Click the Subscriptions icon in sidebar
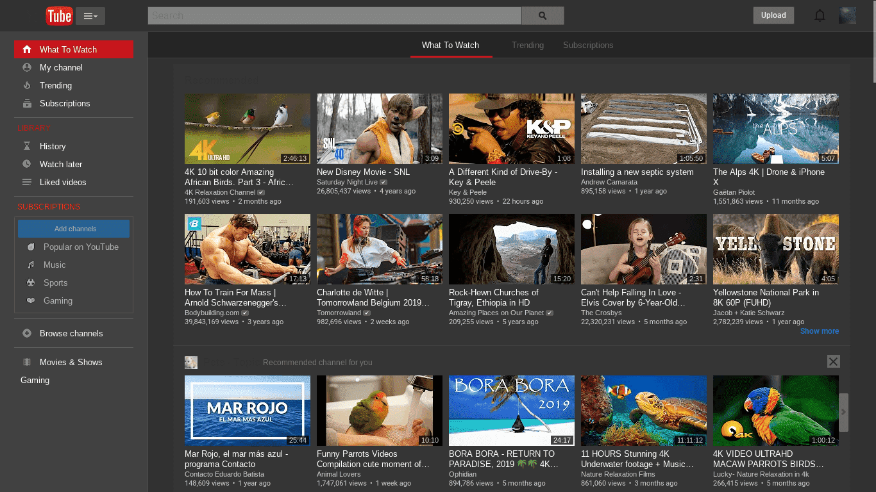Viewport: 876px width, 492px height. pyautogui.click(x=27, y=103)
